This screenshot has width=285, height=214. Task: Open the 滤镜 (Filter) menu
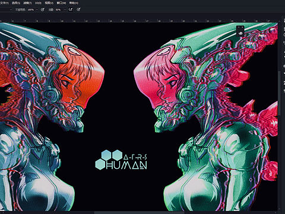coord(27,3)
